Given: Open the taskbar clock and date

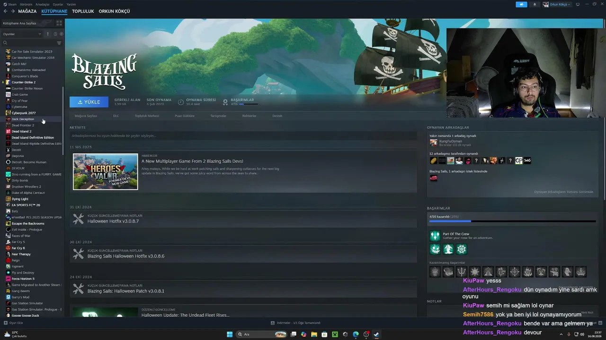Looking at the screenshot, I should pyautogui.click(x=595, y=334).
